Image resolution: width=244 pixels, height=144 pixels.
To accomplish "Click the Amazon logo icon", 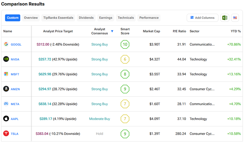I will pos(6,89).
